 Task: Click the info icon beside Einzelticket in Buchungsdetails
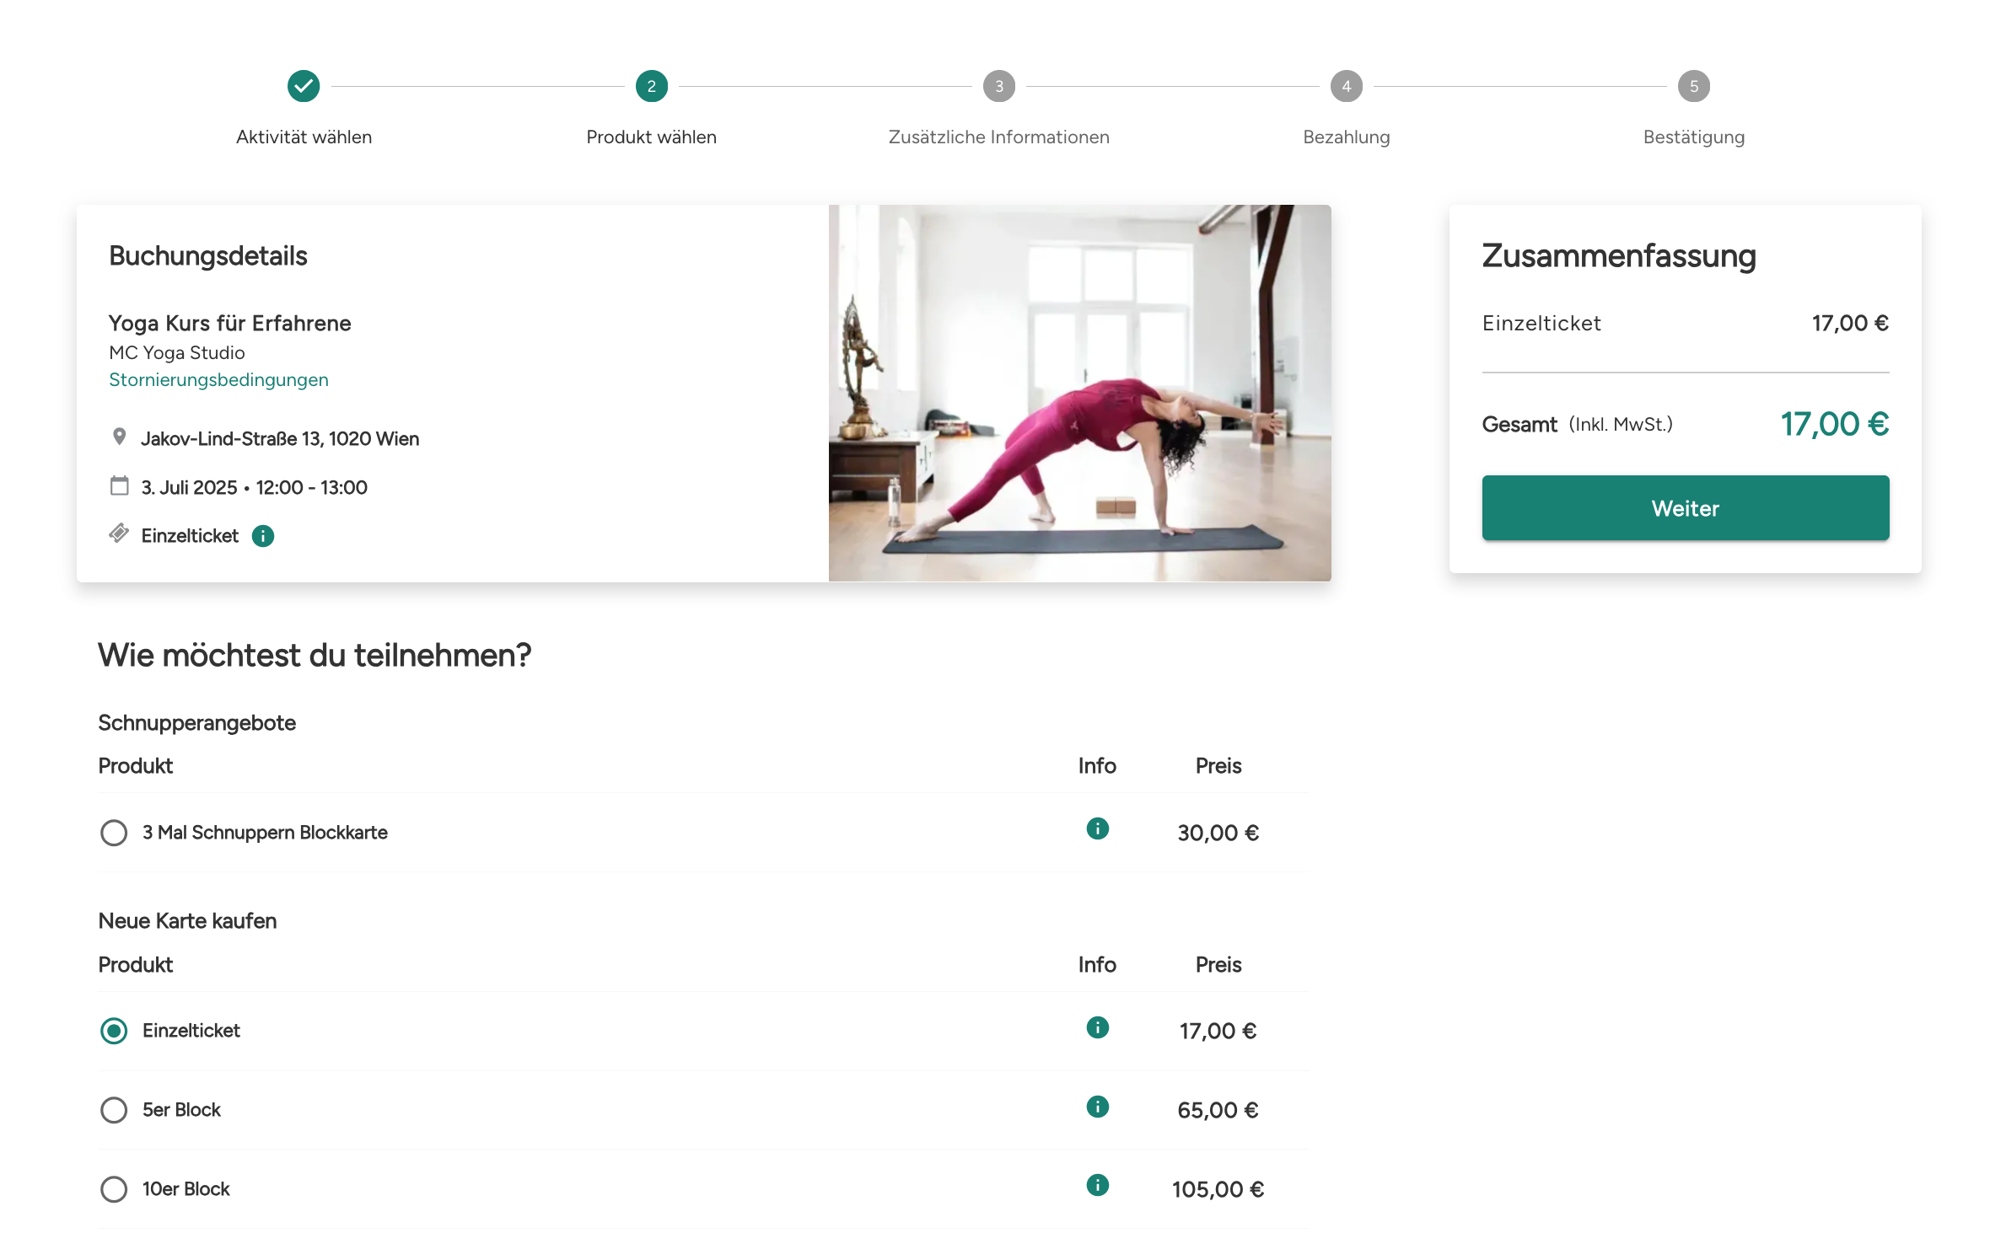click(263, 536)
